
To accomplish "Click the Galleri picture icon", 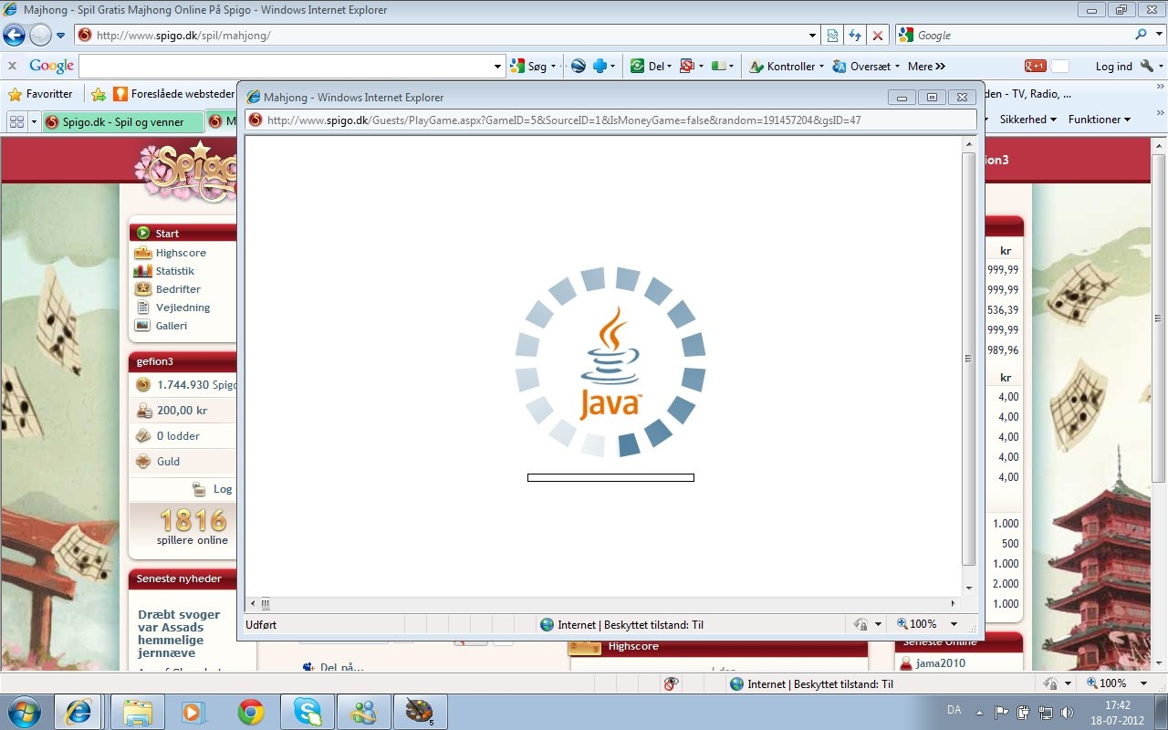I will 142,326.
